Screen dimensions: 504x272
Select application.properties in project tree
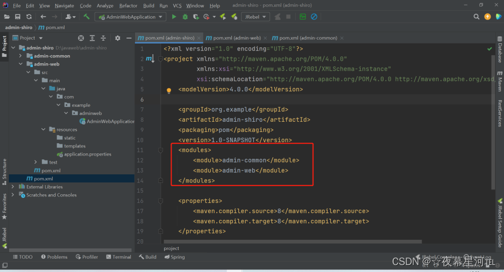[x=87, y=154]
